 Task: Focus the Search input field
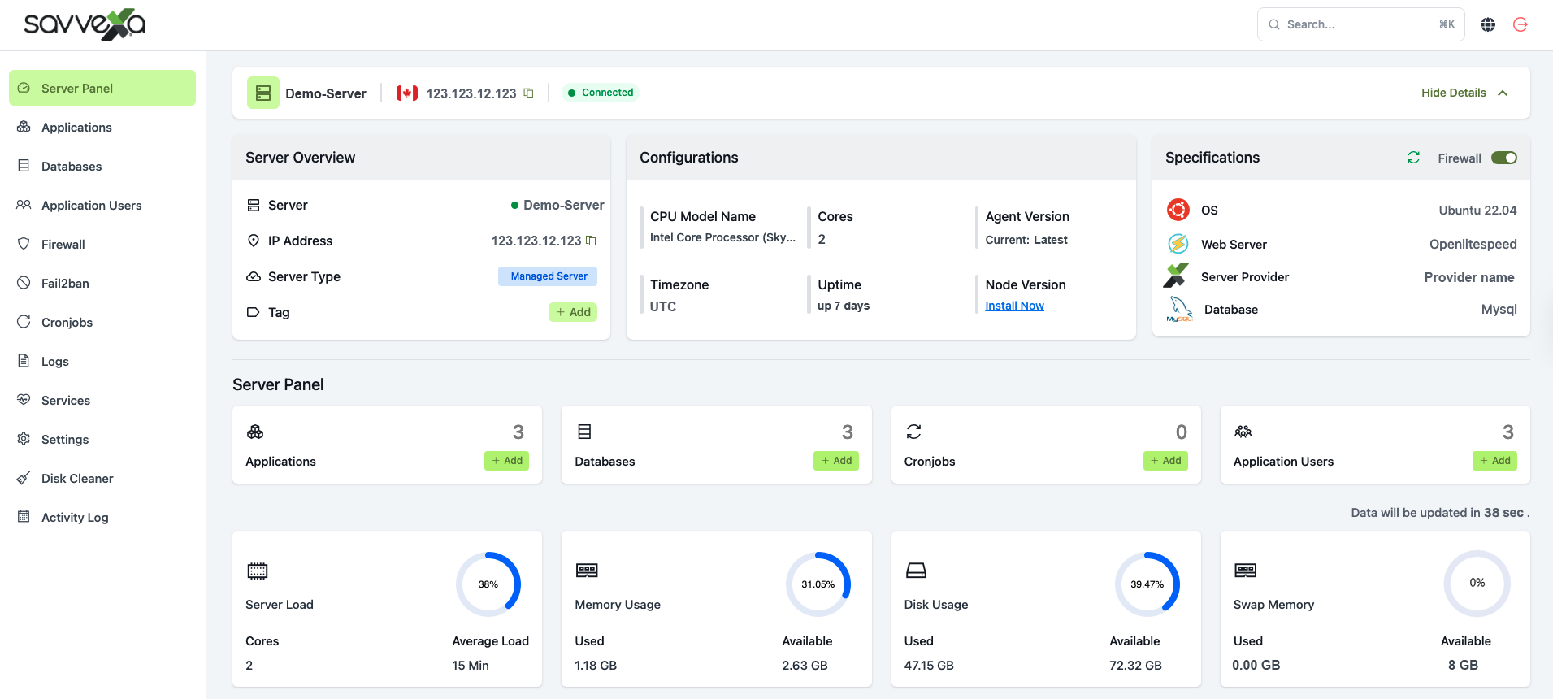point(1357,24)
